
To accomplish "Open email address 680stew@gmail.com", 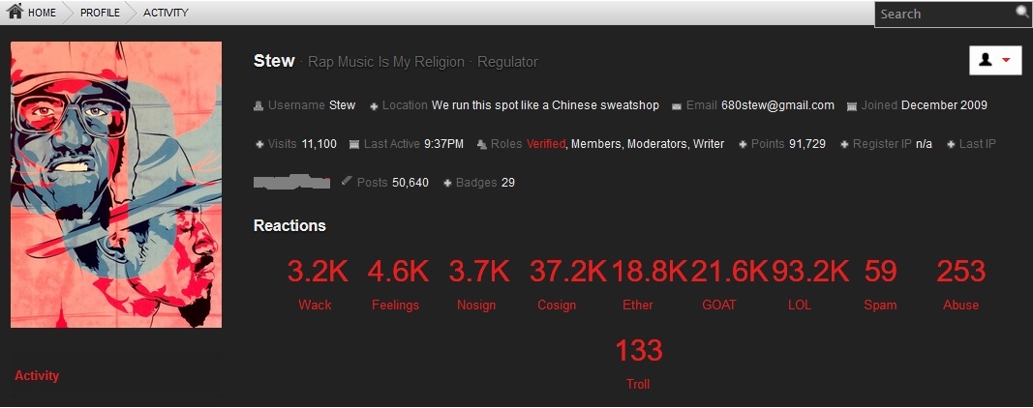I will pos(777,105).
